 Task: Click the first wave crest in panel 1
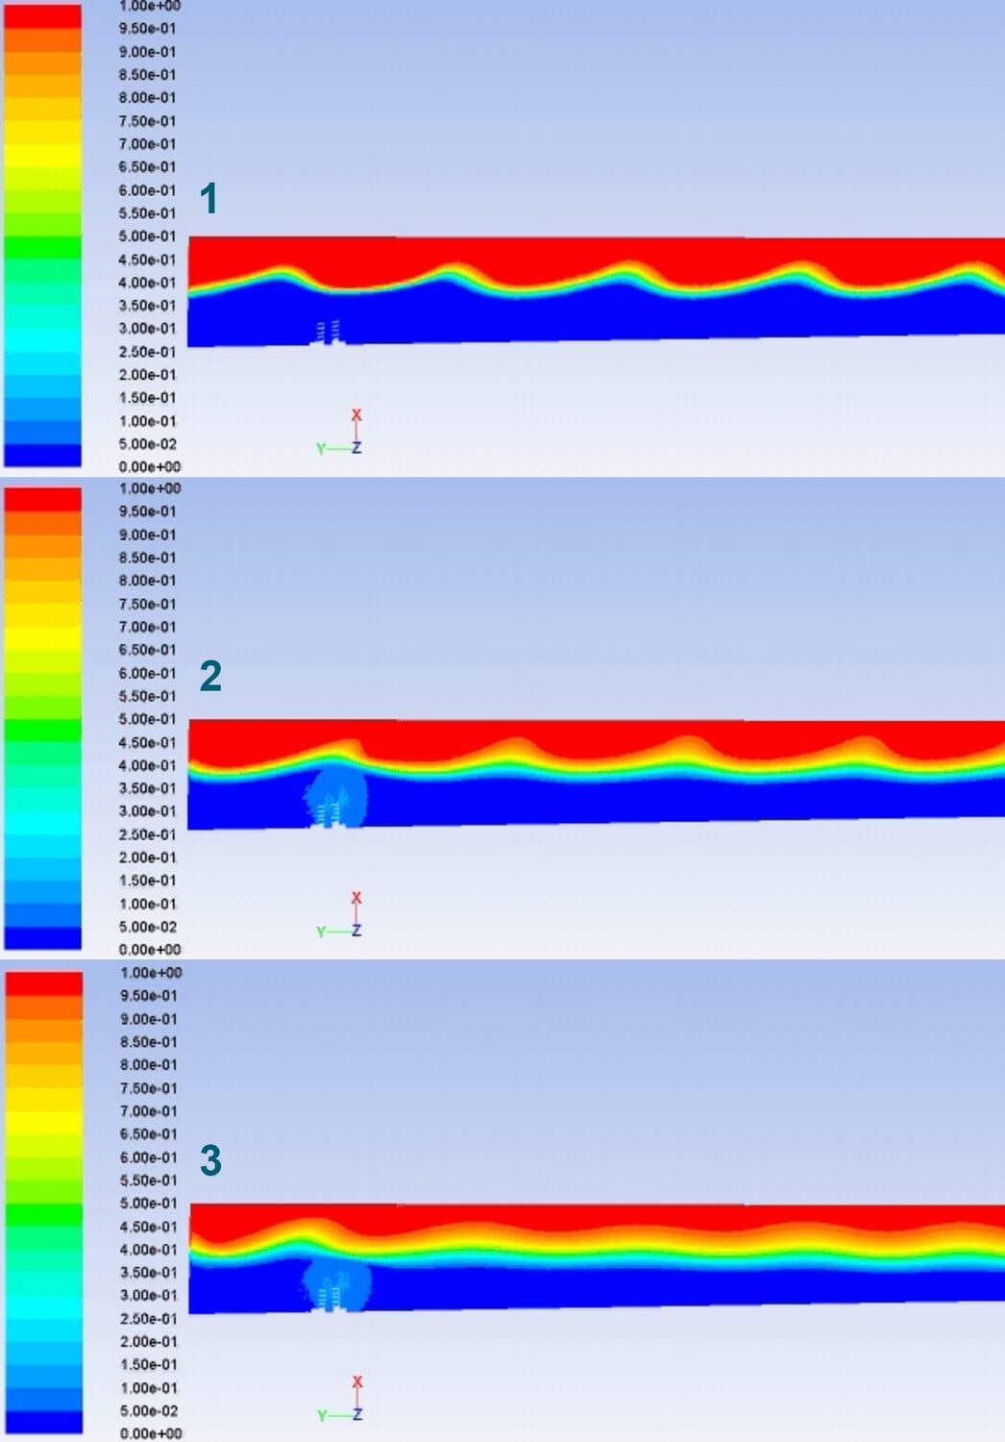[x=280, y=274]
